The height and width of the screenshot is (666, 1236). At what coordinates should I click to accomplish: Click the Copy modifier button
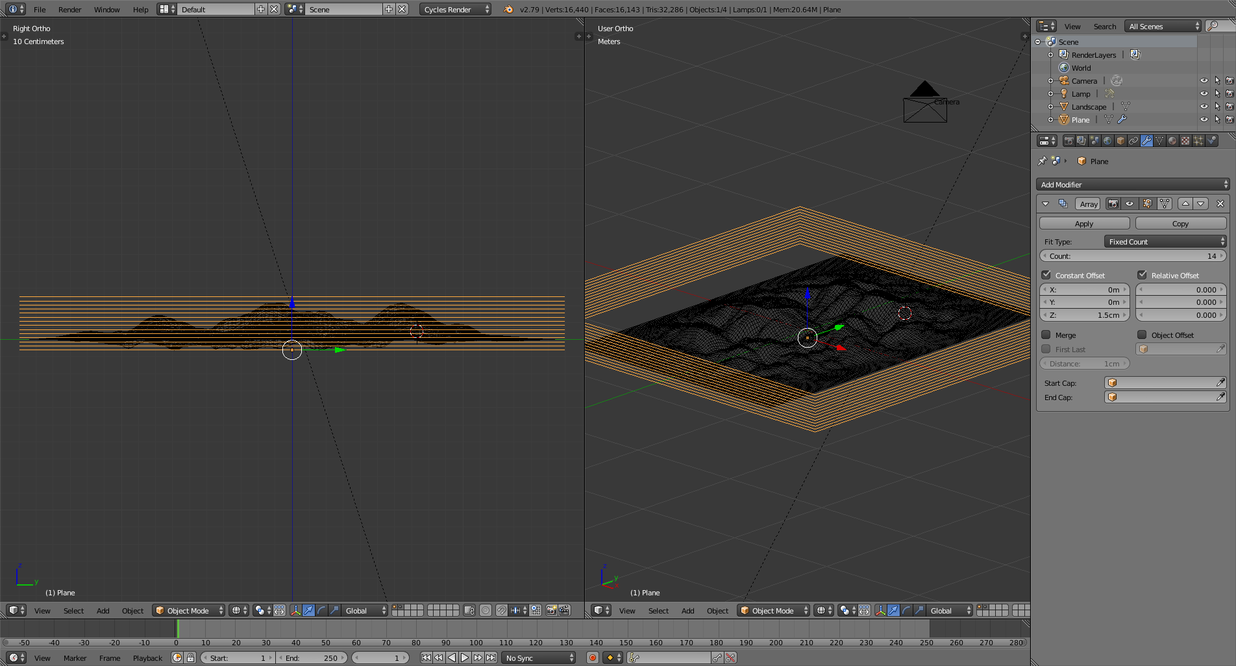tap(1180, 223)
